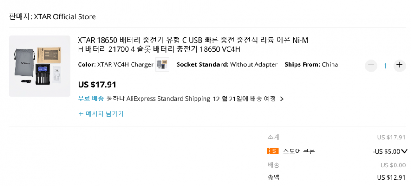
Task: Click the plus icon before 메시지 남기기
Action: coord(81,114)
